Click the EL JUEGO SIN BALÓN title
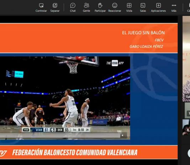Screen dimensions: 190x165 point(143,33)
